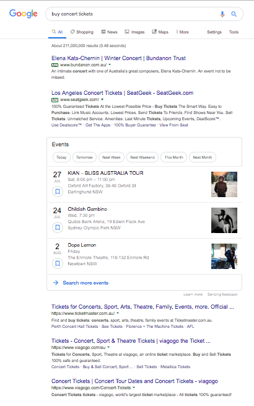Select the All tab
The height and width of the screenshot is (406, 254).
(57, 32)
